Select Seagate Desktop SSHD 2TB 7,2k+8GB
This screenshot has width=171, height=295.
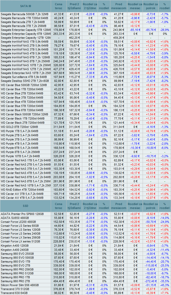point(25,81)
